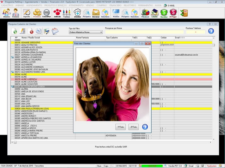This screenshot has width=225, height=168.
Task: Open the Procurar folder icon
Action: pos(96,13)
